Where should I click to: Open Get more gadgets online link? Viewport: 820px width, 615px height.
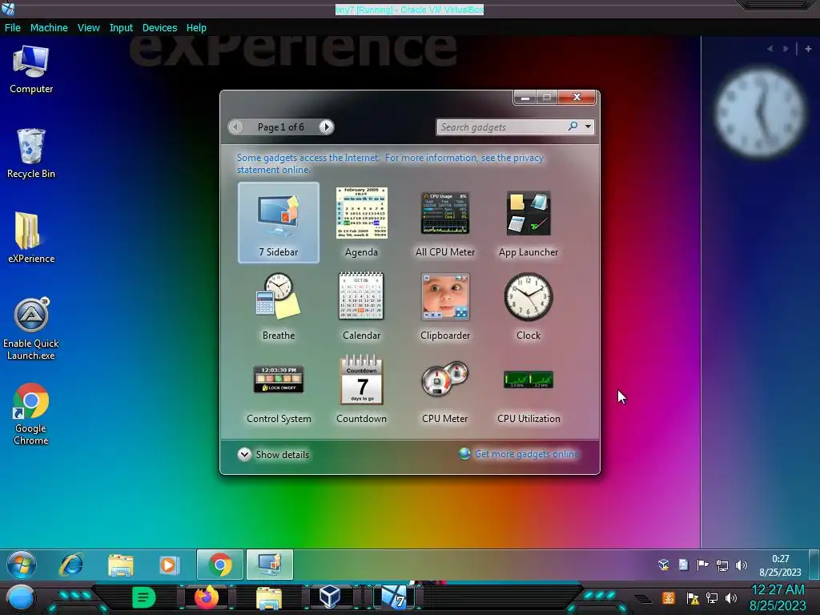(x=520, y=454)
